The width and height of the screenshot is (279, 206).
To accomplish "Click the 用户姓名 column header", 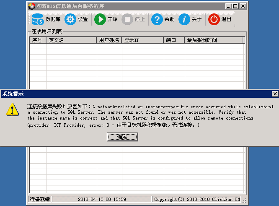I will pos(109,40).
